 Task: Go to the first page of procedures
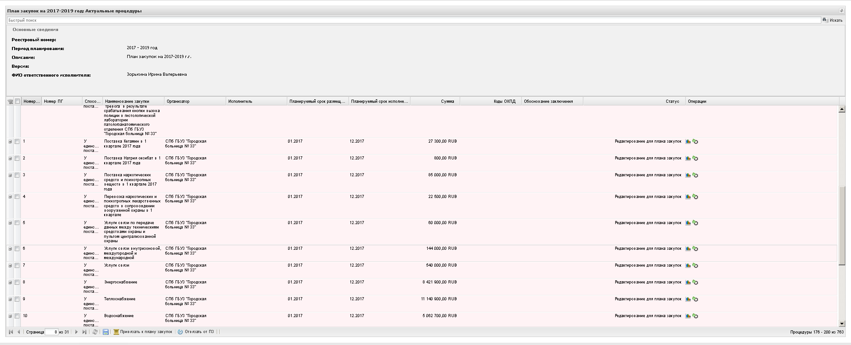pos(11,332)
